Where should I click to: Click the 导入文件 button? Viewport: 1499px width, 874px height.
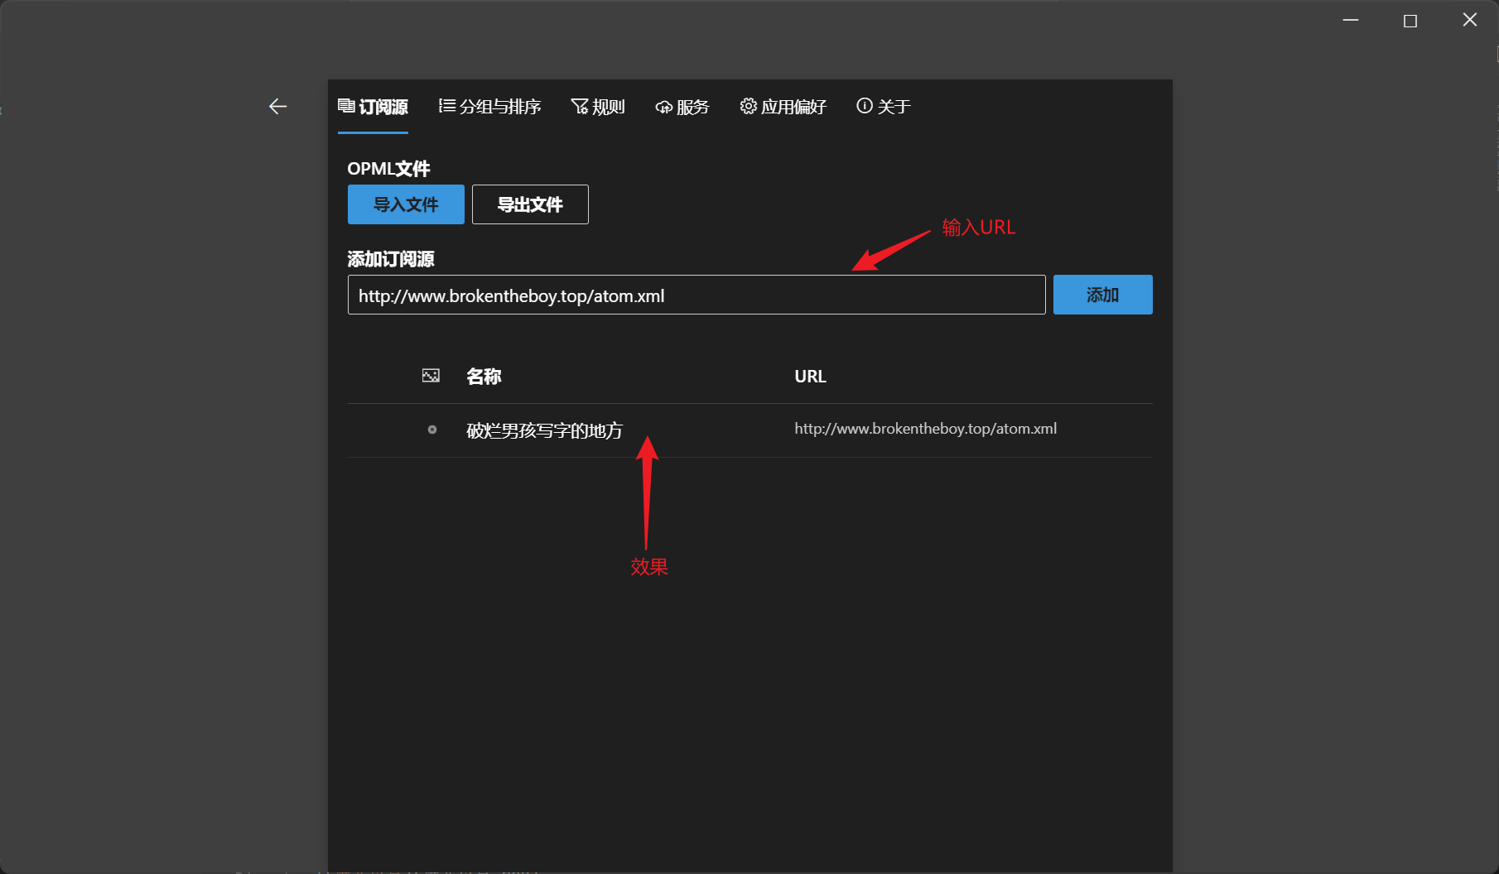click(x=406, y=204)
